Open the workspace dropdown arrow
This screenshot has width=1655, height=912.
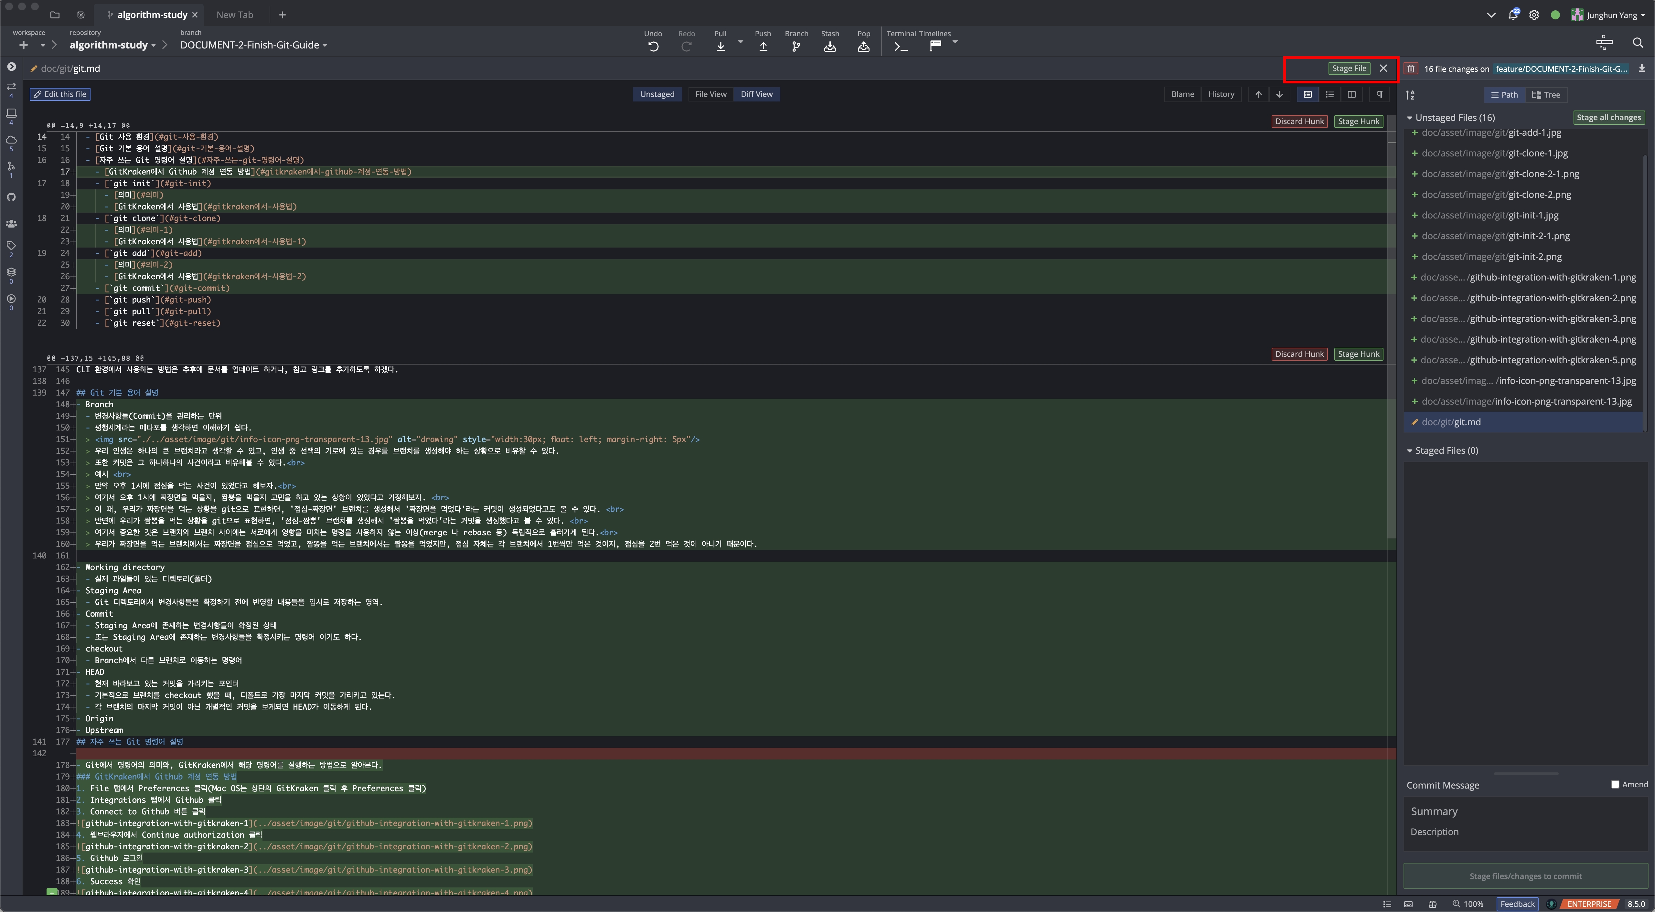[42, 45]
